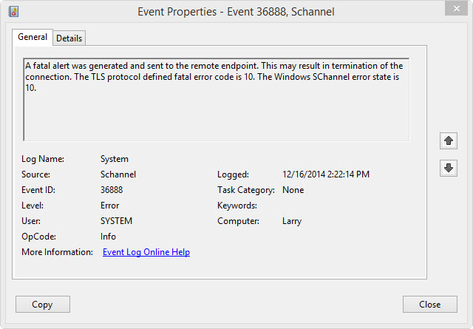Click the window title text Event 36888, Schannel

281,12
